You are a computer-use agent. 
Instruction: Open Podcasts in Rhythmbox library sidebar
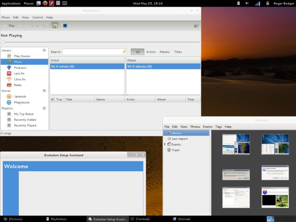tap(20, 68)
